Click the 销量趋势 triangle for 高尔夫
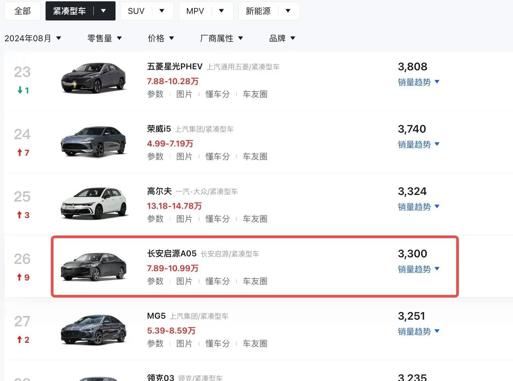The width and height of the screenshot is (513, 381). [x=437, y=206]
